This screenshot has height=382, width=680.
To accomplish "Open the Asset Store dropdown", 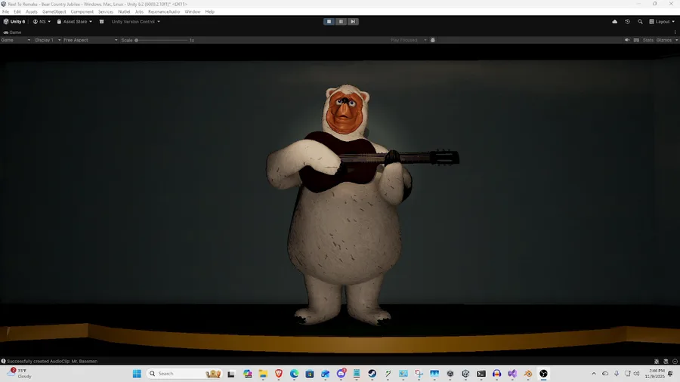I will click(x=75, y=22).
